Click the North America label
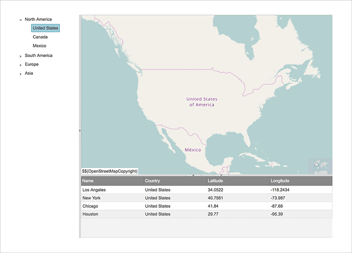352x253 pixels. point(38,19)
